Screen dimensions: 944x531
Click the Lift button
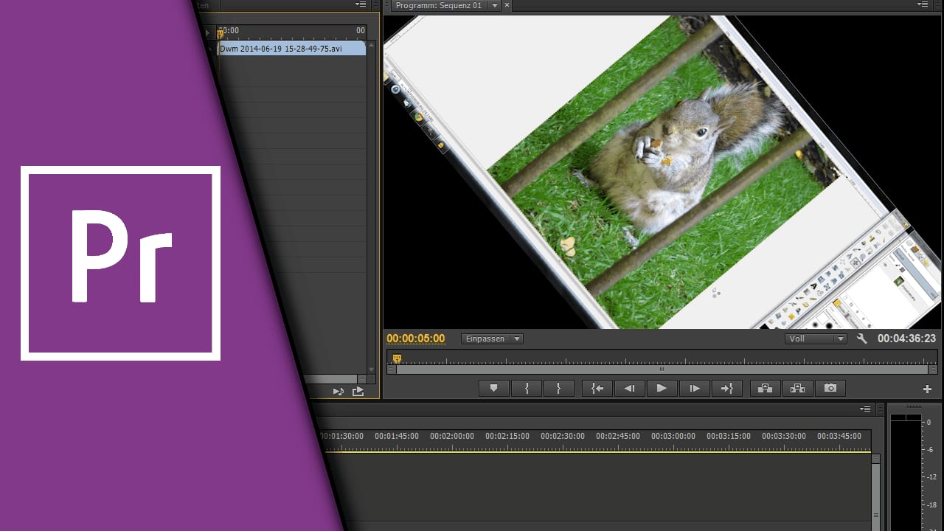(766, 388)
